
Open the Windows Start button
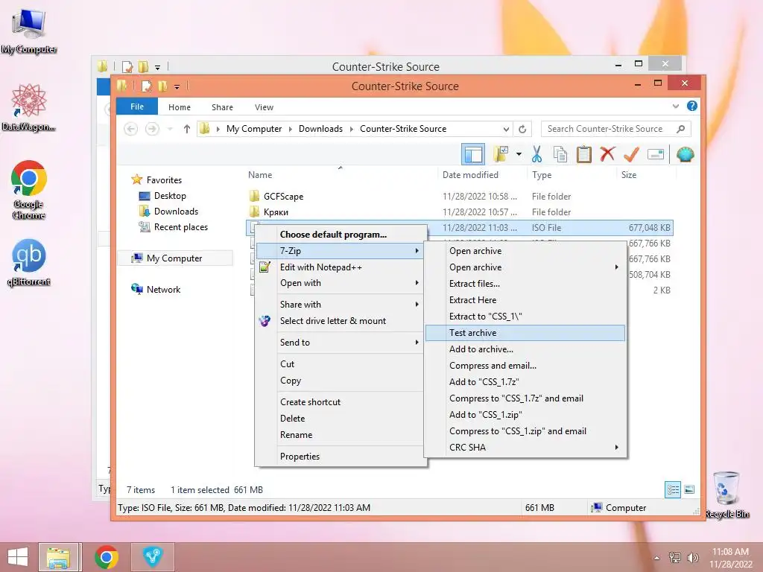[18, 557]
